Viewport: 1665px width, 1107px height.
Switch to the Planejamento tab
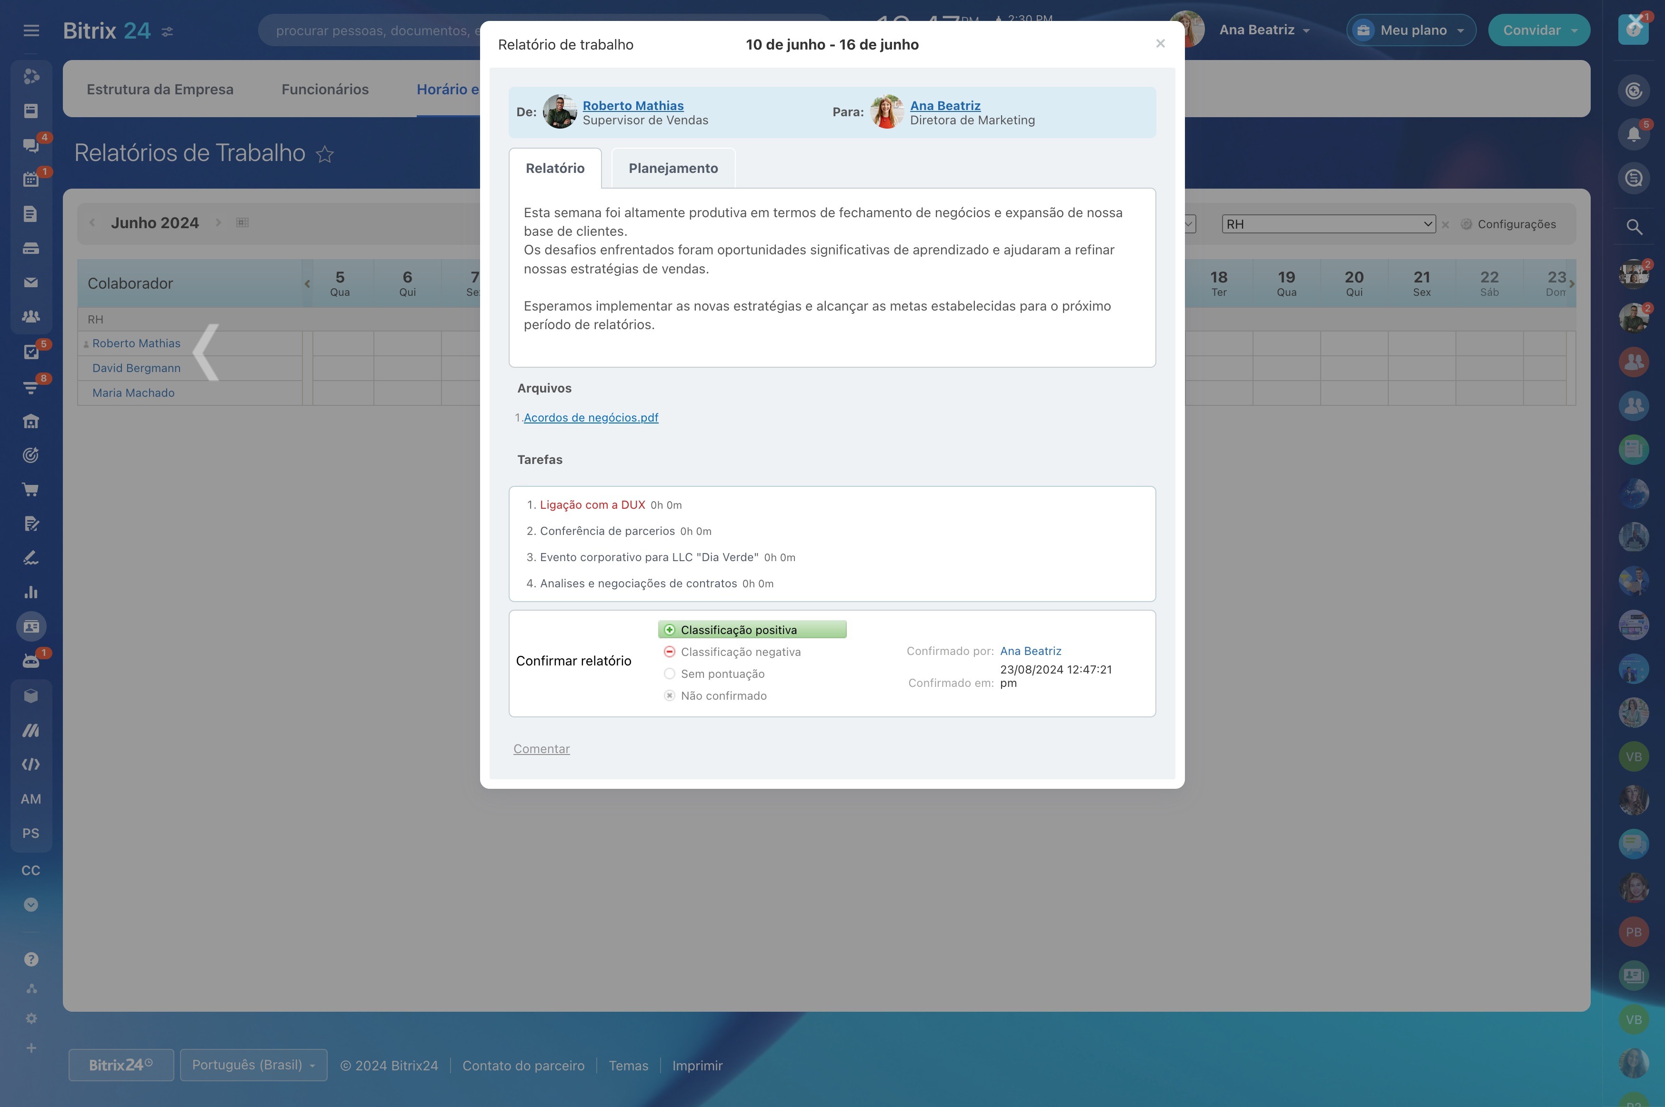click(x=672, y=168)
